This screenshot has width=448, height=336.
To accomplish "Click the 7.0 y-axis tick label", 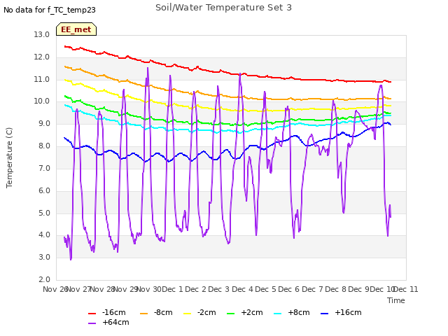I will click(x=44, y=168).
